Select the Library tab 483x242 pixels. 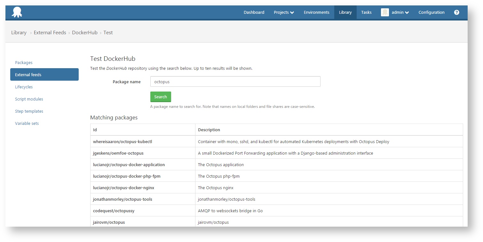click(345, 12)
